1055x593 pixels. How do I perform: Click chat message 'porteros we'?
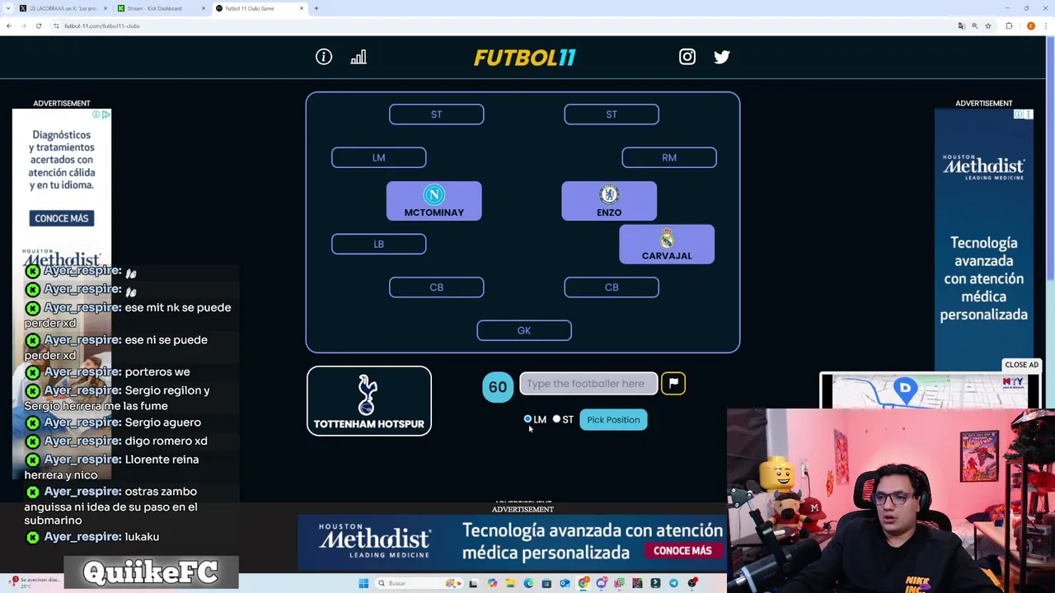(157, 372)
